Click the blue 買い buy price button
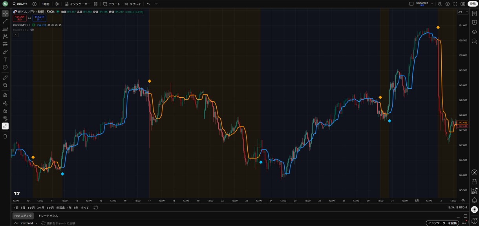Screen dimensions: 479x226 pyautogui.click(x=39, y=18)
